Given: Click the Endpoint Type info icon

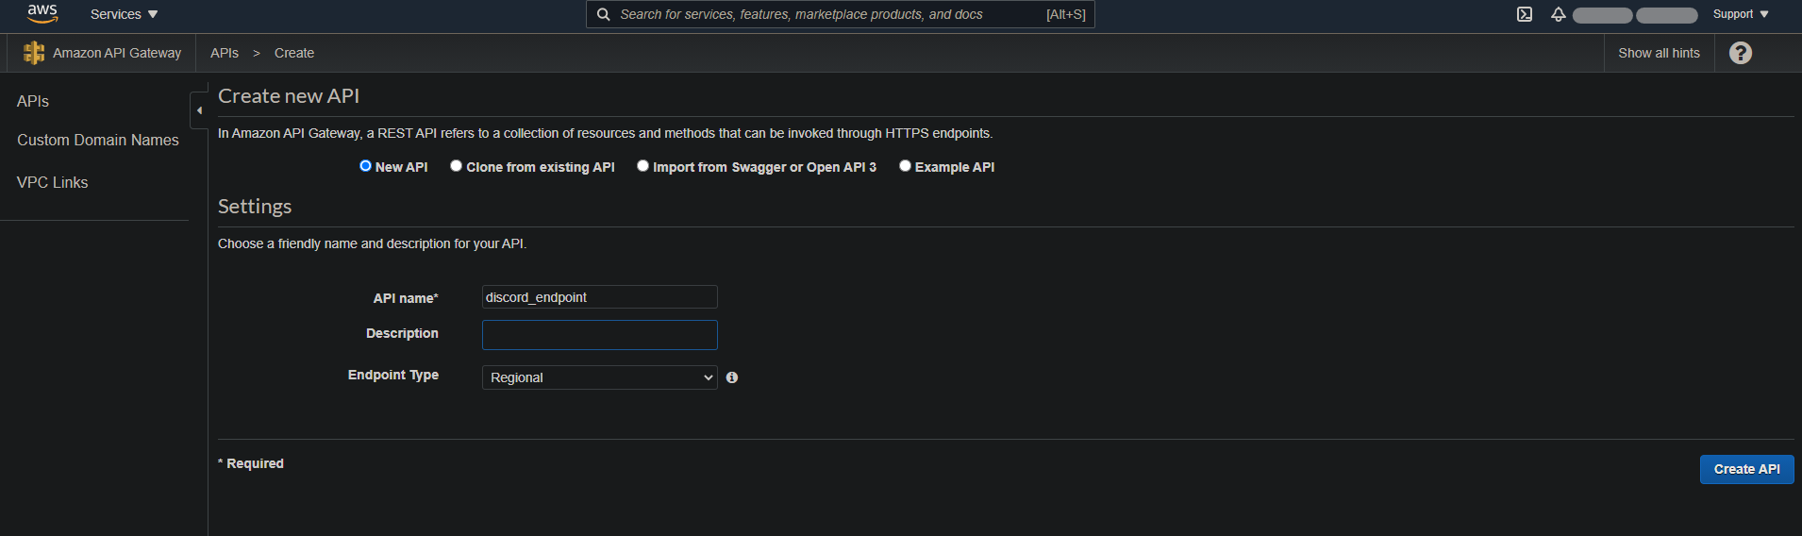Looking at the screenshot, I should click(x=732, y=377).
